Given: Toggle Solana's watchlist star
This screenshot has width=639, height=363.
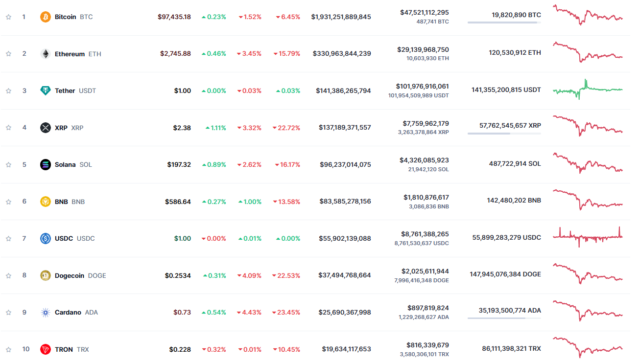Looking at the screenshot, I should (x=8, y=164).
